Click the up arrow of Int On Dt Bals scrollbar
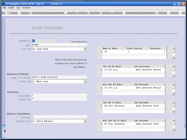 pyautogui.click(x=174, y=66)
